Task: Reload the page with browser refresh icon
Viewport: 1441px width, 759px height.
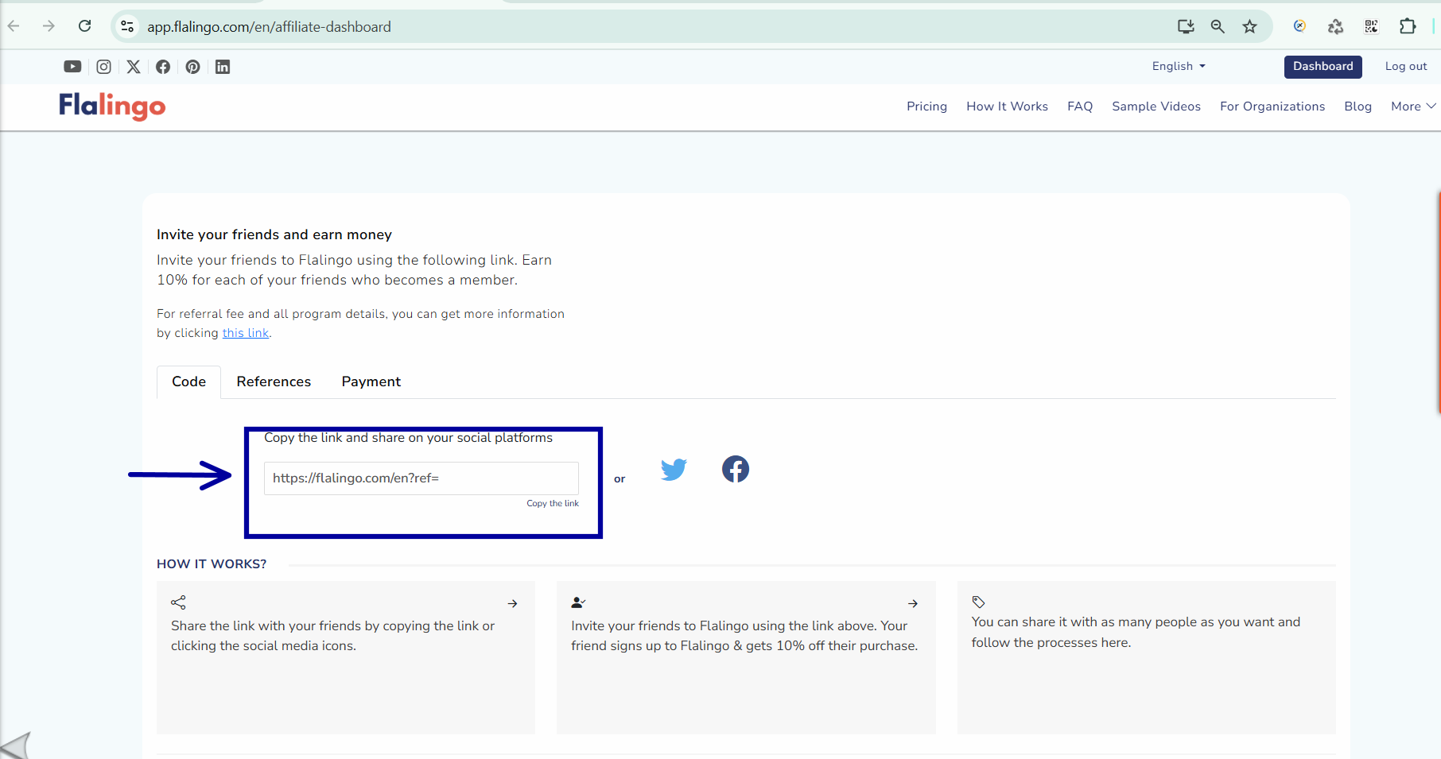Action: pos(85,26)
